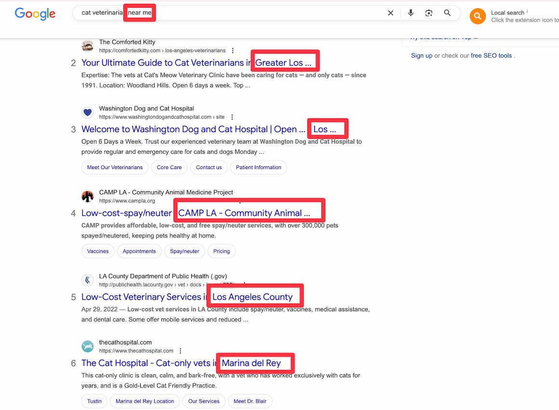
Task: Clear the search query with the X icon
Action: [391, 13]
